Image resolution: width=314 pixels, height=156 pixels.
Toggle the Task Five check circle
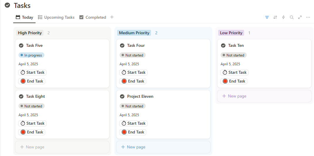click(x=21, y=45)
